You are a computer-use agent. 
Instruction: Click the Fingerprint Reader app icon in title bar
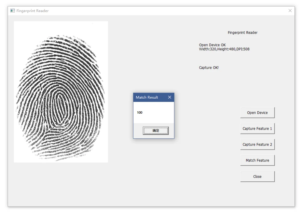point(13,11)
